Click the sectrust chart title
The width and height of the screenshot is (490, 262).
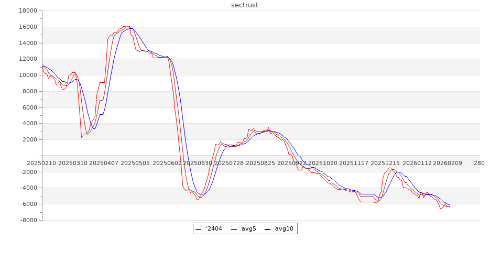coord(245,5)
